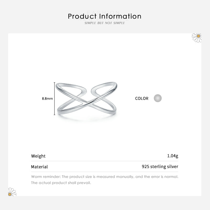The image size is (210, 210).
Task: Click the "Product Information" heading
Action: click(x=105, y=16)
